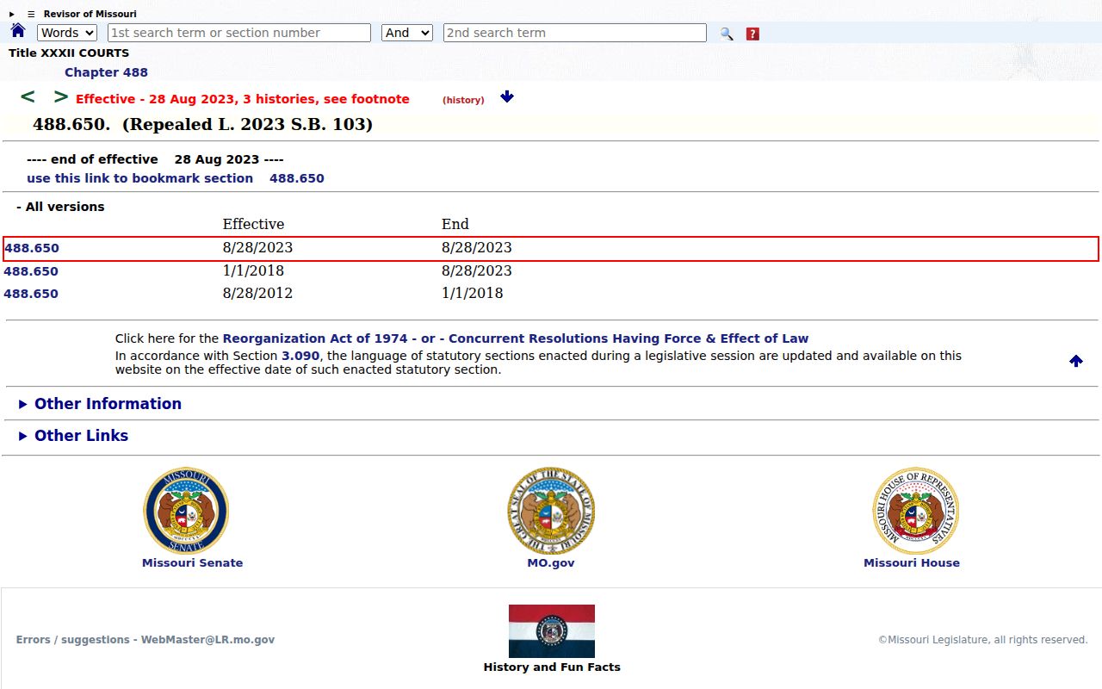Click the Great Seal of Missouri image
Viewport: 1102px width, 689px height.
coord(551,511)
